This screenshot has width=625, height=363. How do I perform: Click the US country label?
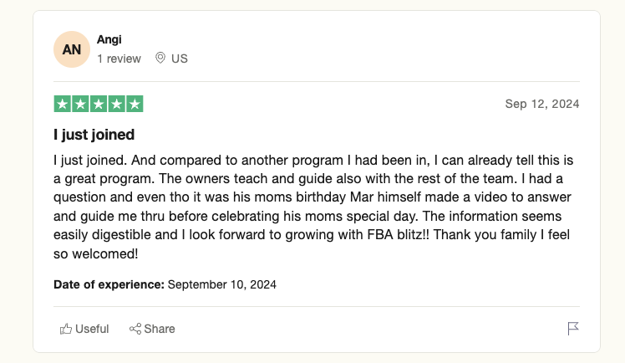tap(180, 59)
